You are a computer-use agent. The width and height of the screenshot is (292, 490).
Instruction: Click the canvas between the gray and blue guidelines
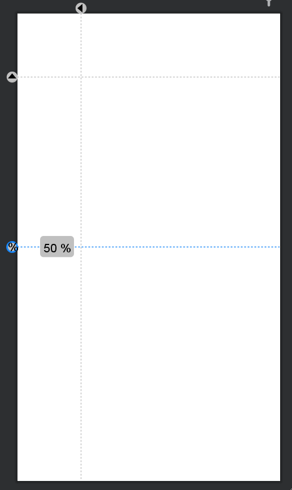point(181,162)
